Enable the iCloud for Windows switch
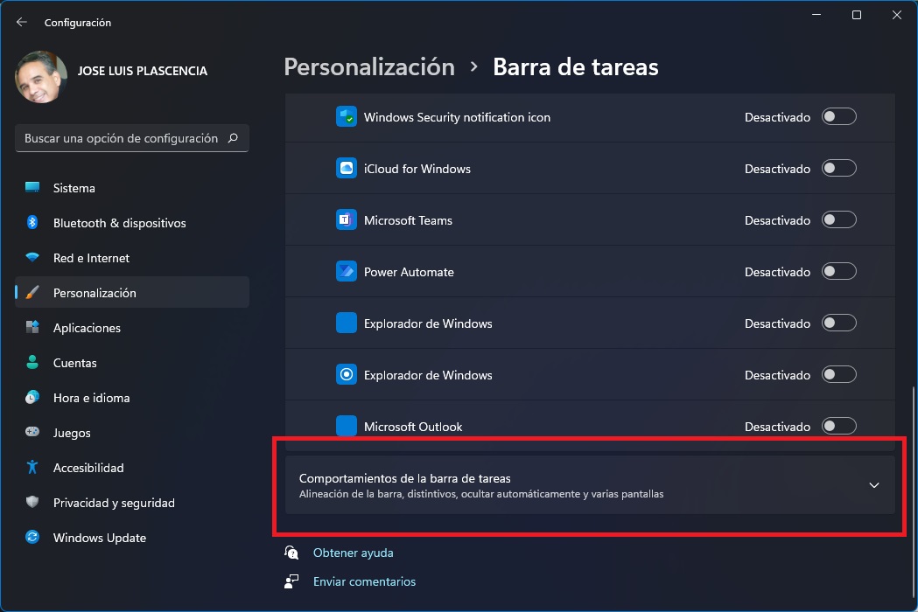This screenshot has width=918, height=612. tap(838, 168)
